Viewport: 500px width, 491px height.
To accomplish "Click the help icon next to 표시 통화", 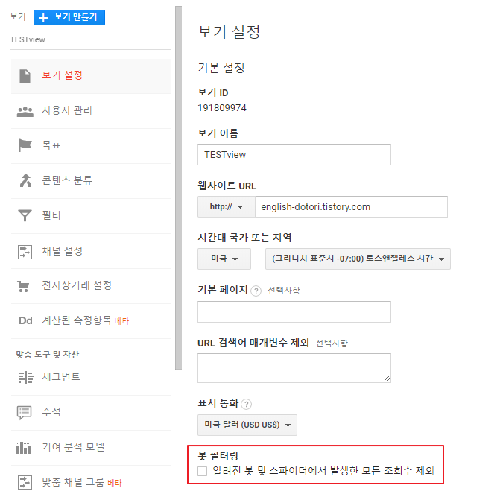I will coord(246,404).
